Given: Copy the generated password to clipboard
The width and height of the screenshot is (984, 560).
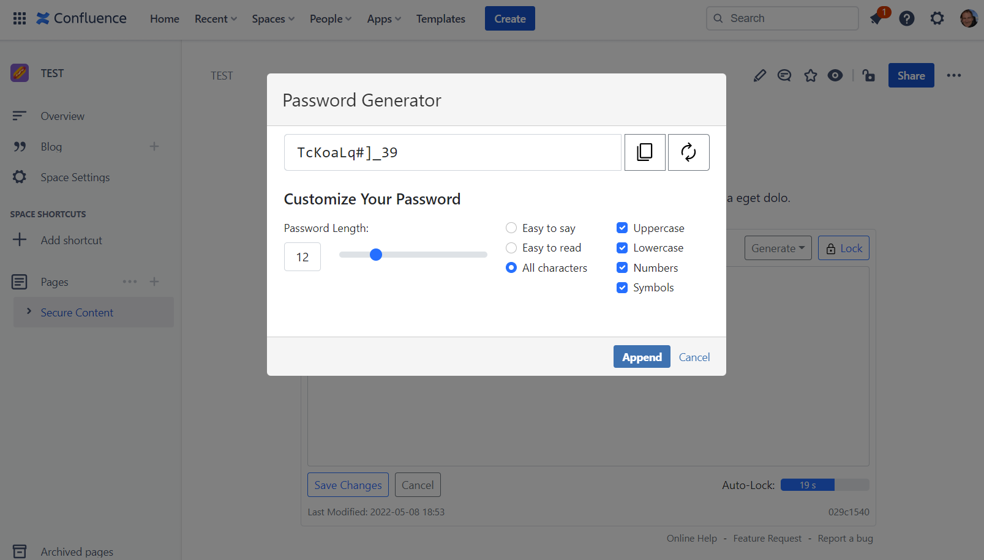Looking at the screenshot, I should (x=645, y=152).
